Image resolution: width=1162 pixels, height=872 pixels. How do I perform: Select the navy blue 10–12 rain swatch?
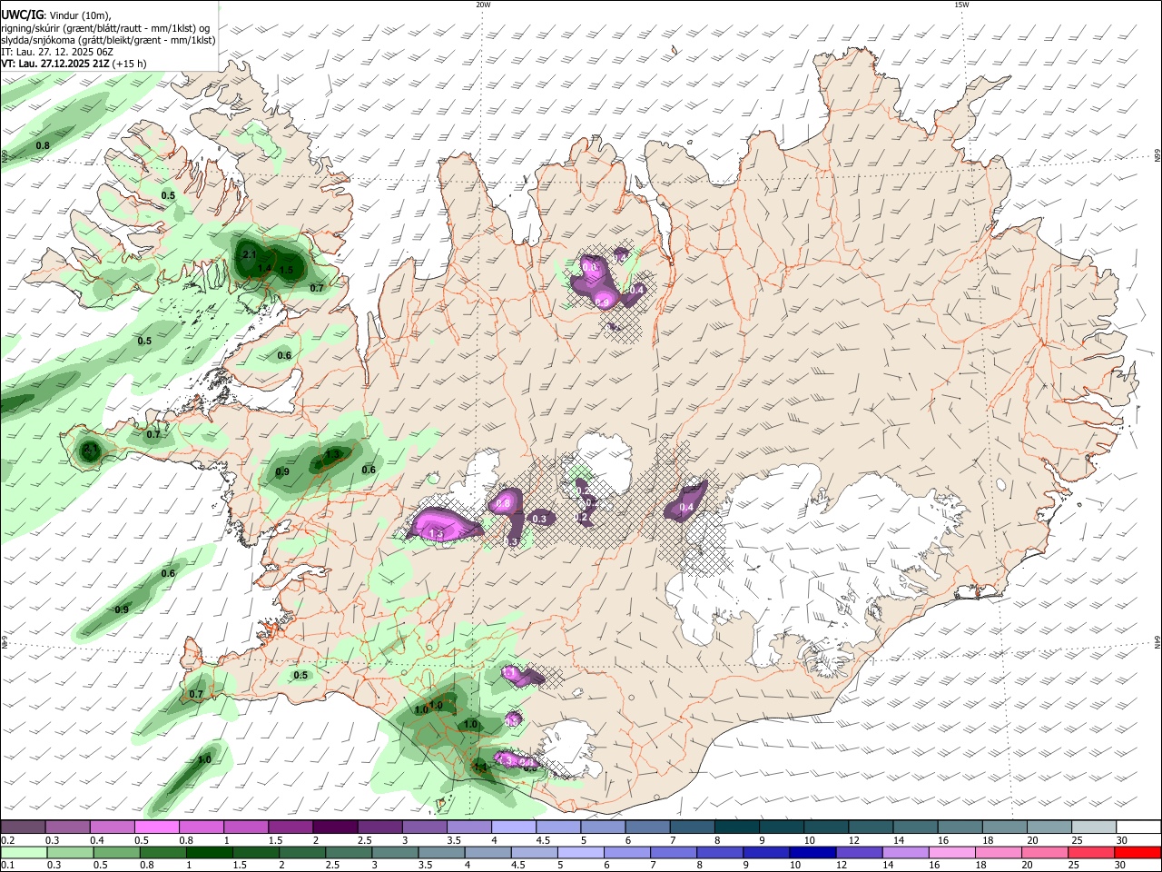(x=812, y=852)
